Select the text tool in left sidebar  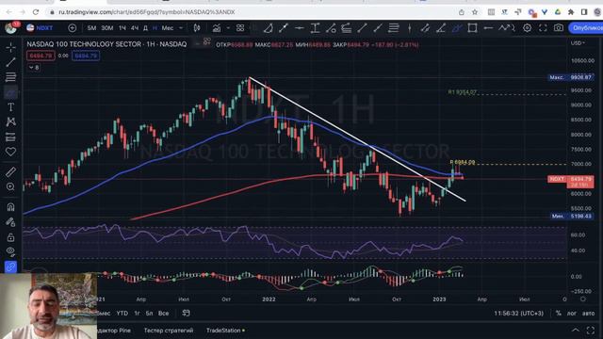tap(10, 106)
